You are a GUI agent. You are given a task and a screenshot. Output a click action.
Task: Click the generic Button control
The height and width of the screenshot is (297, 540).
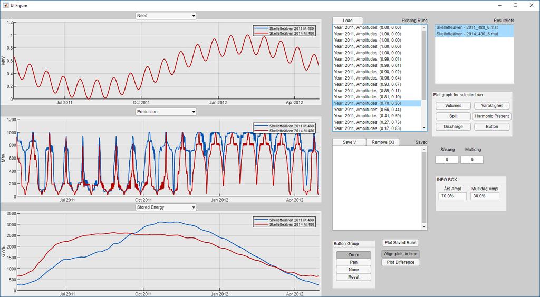492,126
